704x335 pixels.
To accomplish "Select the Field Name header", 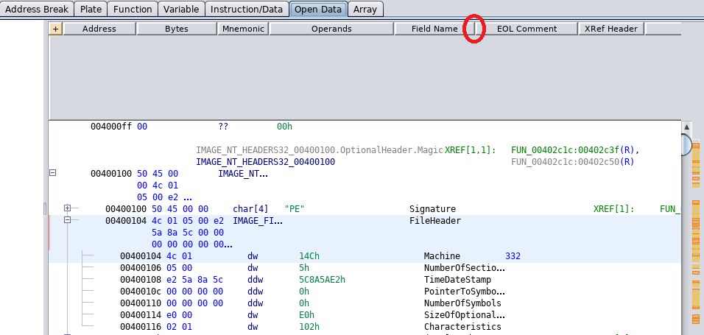I will (434, 29).
